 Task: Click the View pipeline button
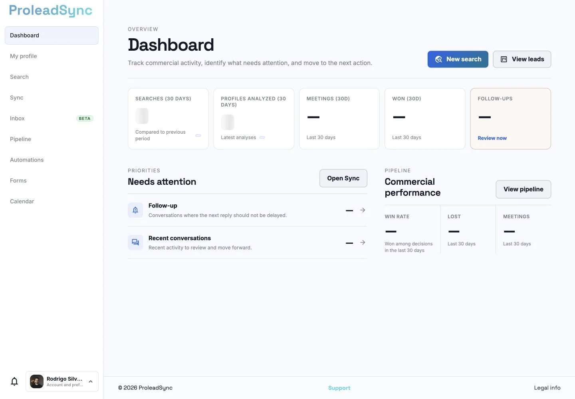[523, 189]
